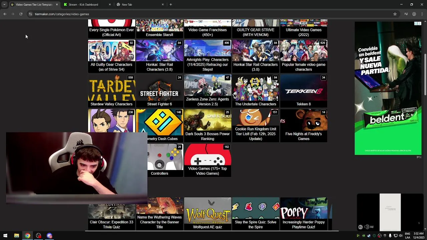
Task: Open site information icon in address bar
Action: click(30, 14)
